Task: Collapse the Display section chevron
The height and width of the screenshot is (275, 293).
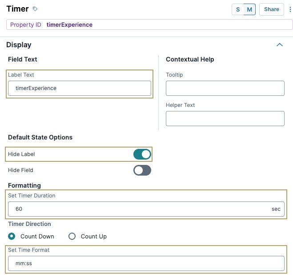Action: coord(280,45)
